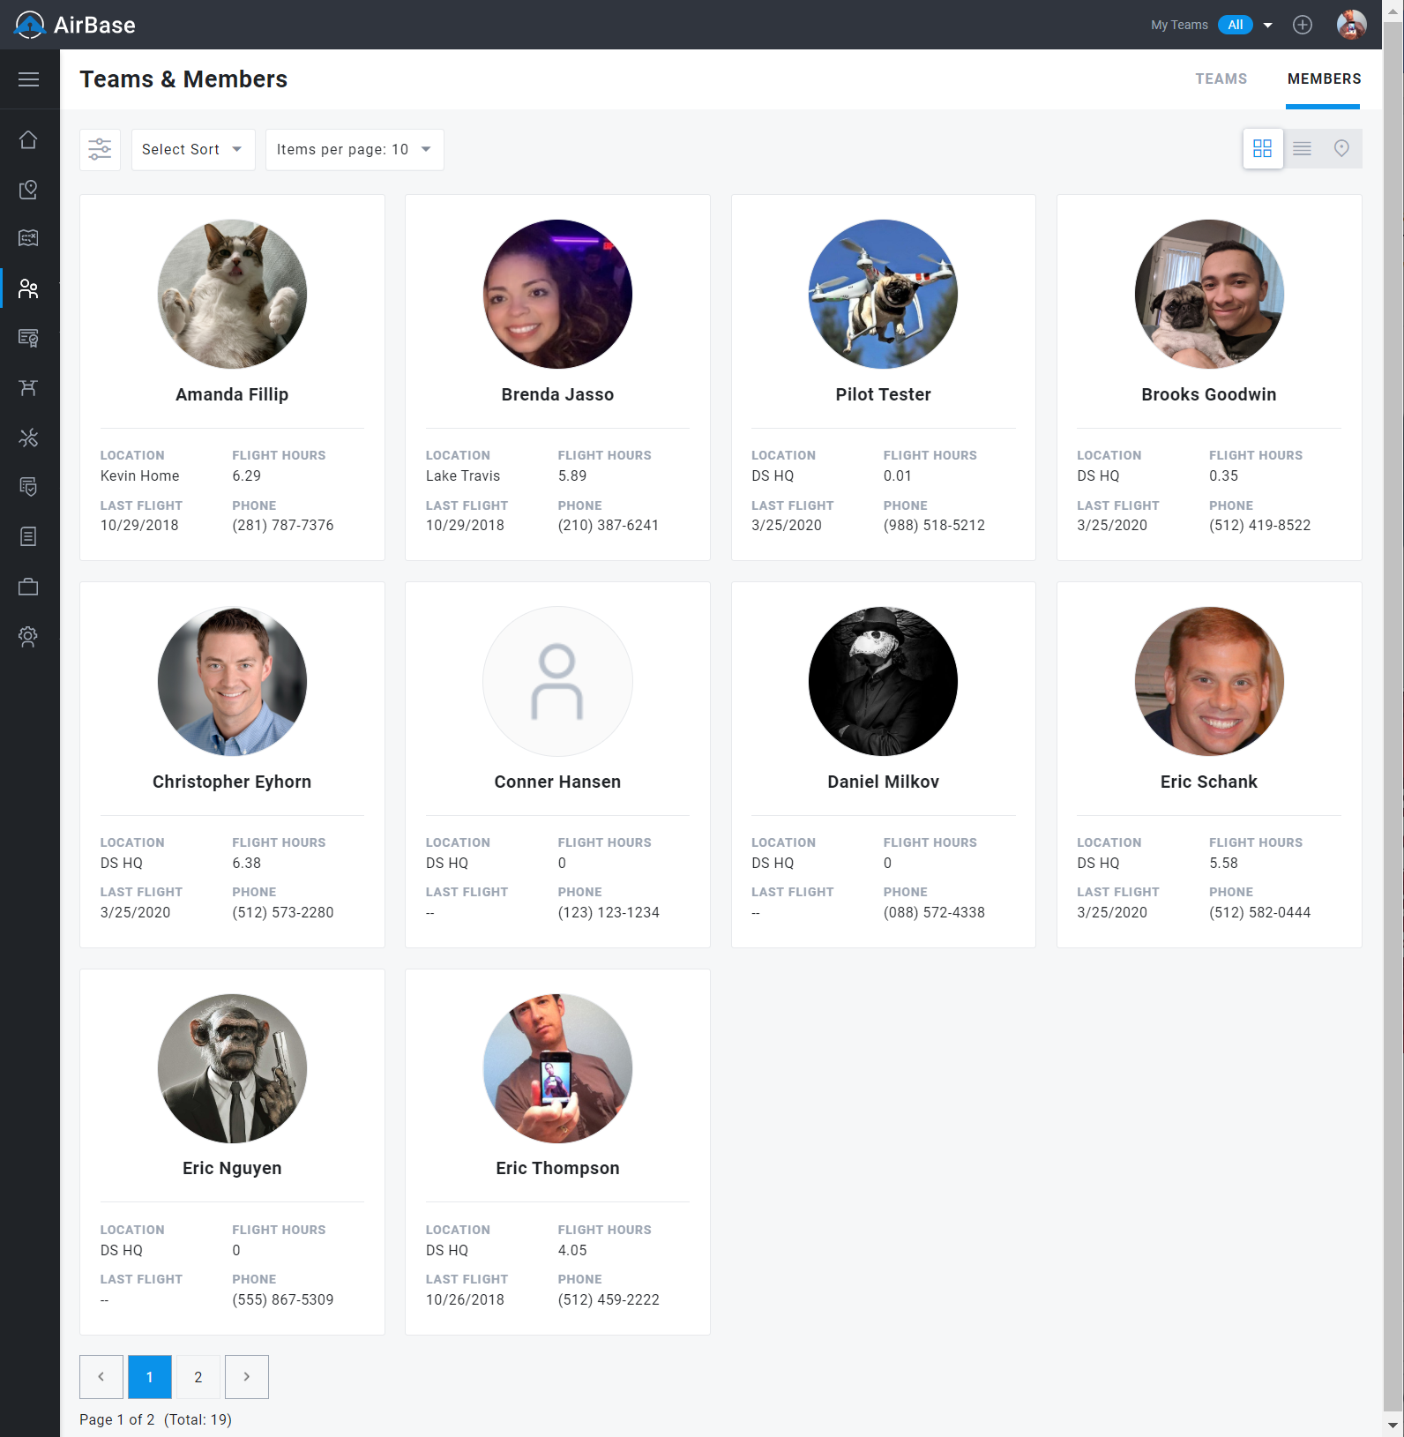This screenshot has height=1437, width=1404.
Task: Click the name Daniel Milkov
Action: coord(883,782)
